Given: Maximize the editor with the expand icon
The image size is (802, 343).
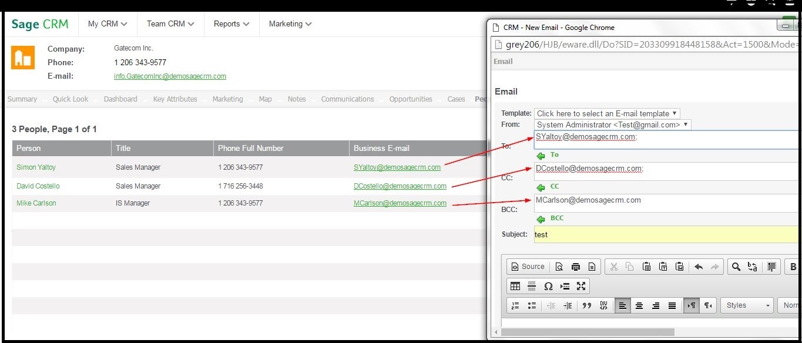Looking at the screenshot, I should click(581, 286).
